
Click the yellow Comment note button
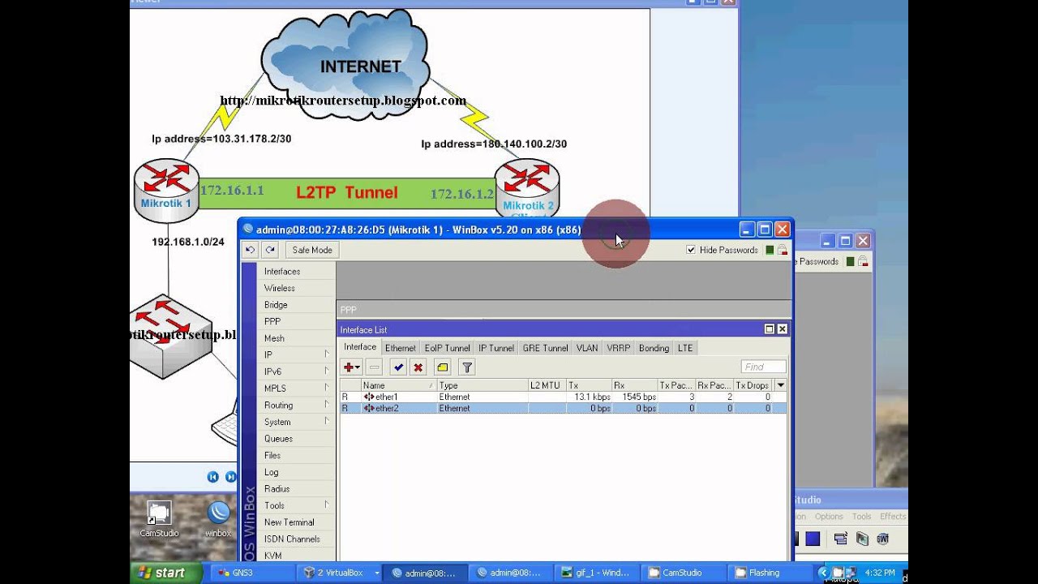[x=442, y=367]
